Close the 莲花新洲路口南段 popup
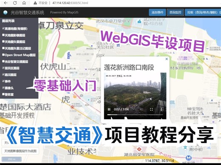 [167, 59]
